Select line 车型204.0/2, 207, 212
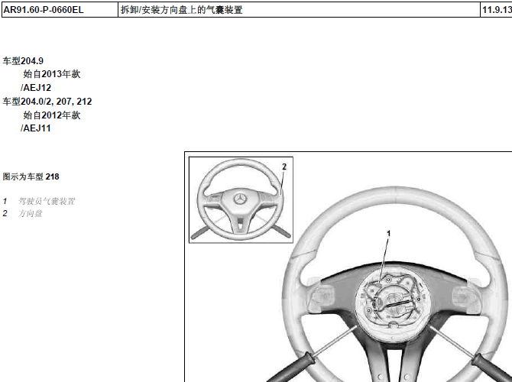Screen dimensions: 512x382 coord(47,102)
